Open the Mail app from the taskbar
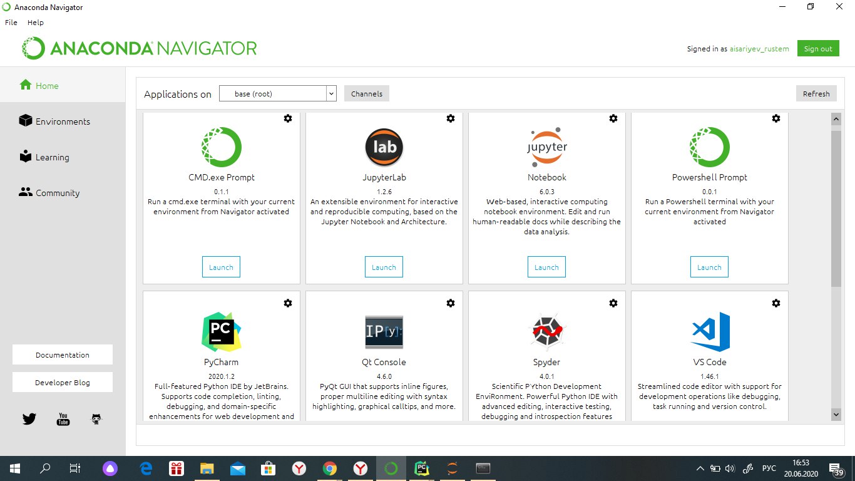 [238, 468]
